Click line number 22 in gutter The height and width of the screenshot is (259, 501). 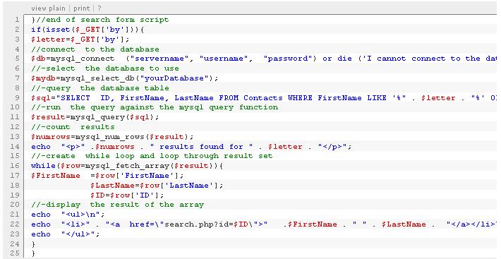[15, 224]
